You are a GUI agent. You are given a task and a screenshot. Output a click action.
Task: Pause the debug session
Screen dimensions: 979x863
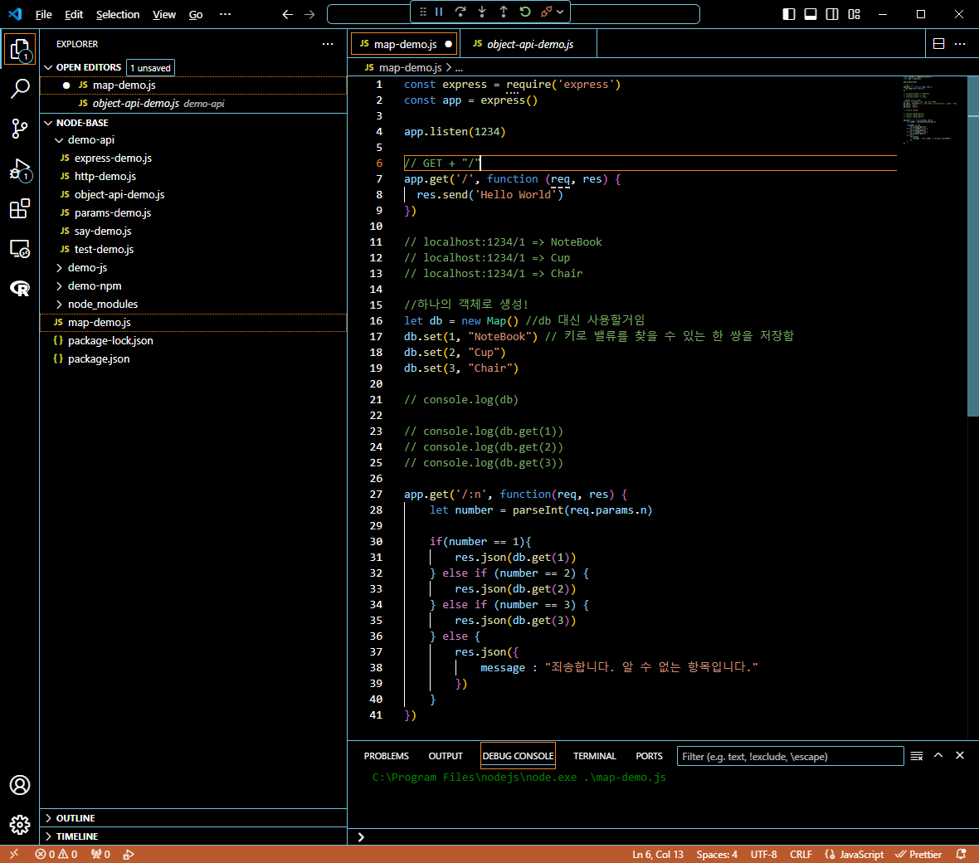[x=439, y=12]
